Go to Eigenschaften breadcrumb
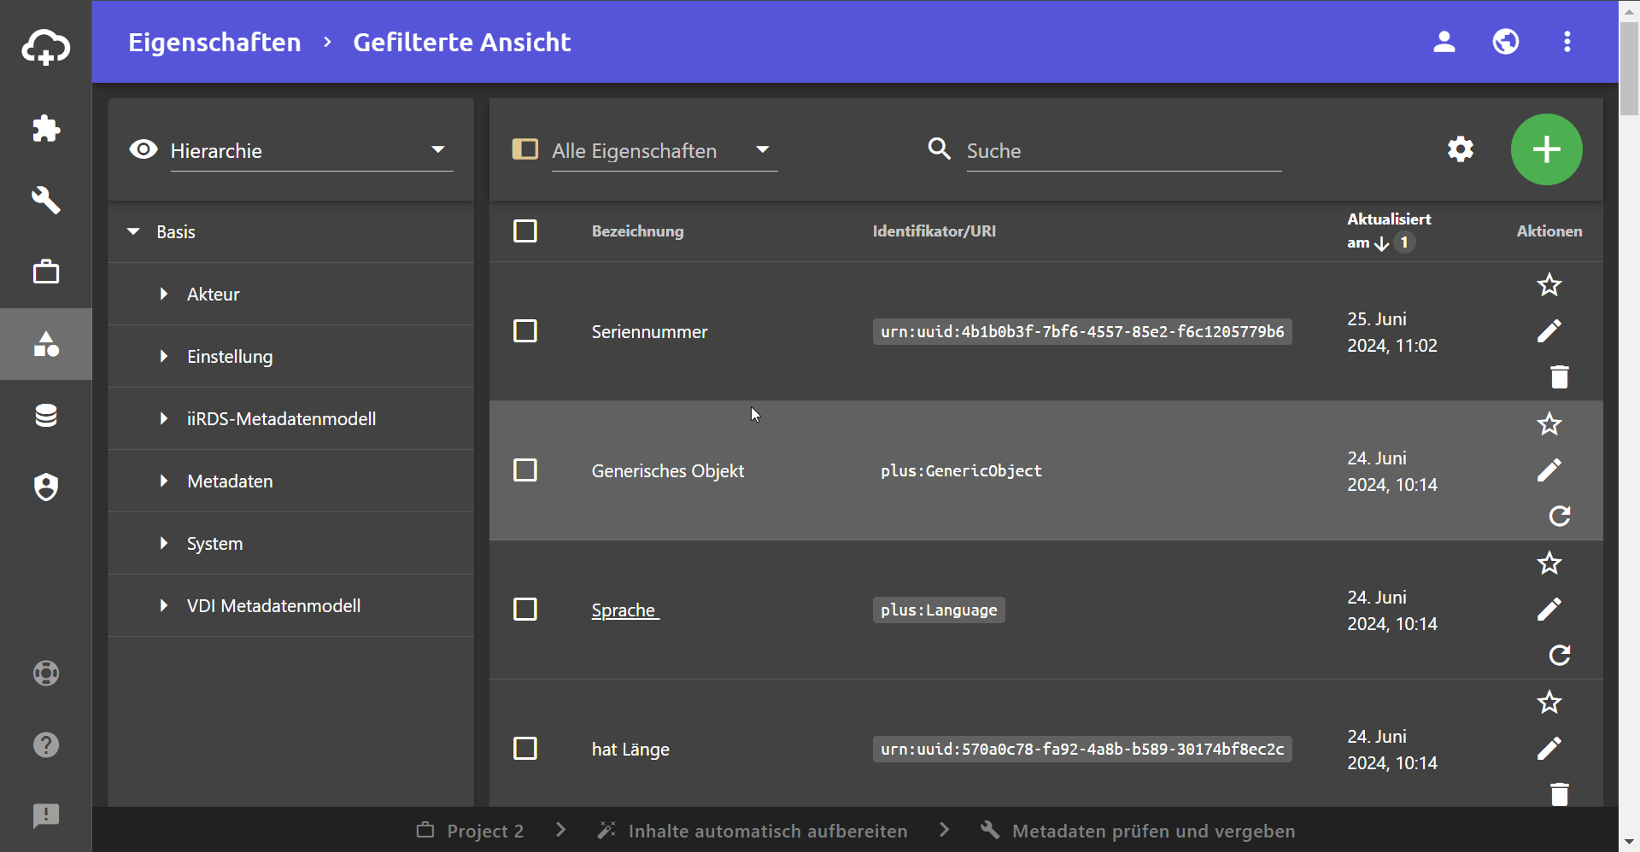 (214, 42)
